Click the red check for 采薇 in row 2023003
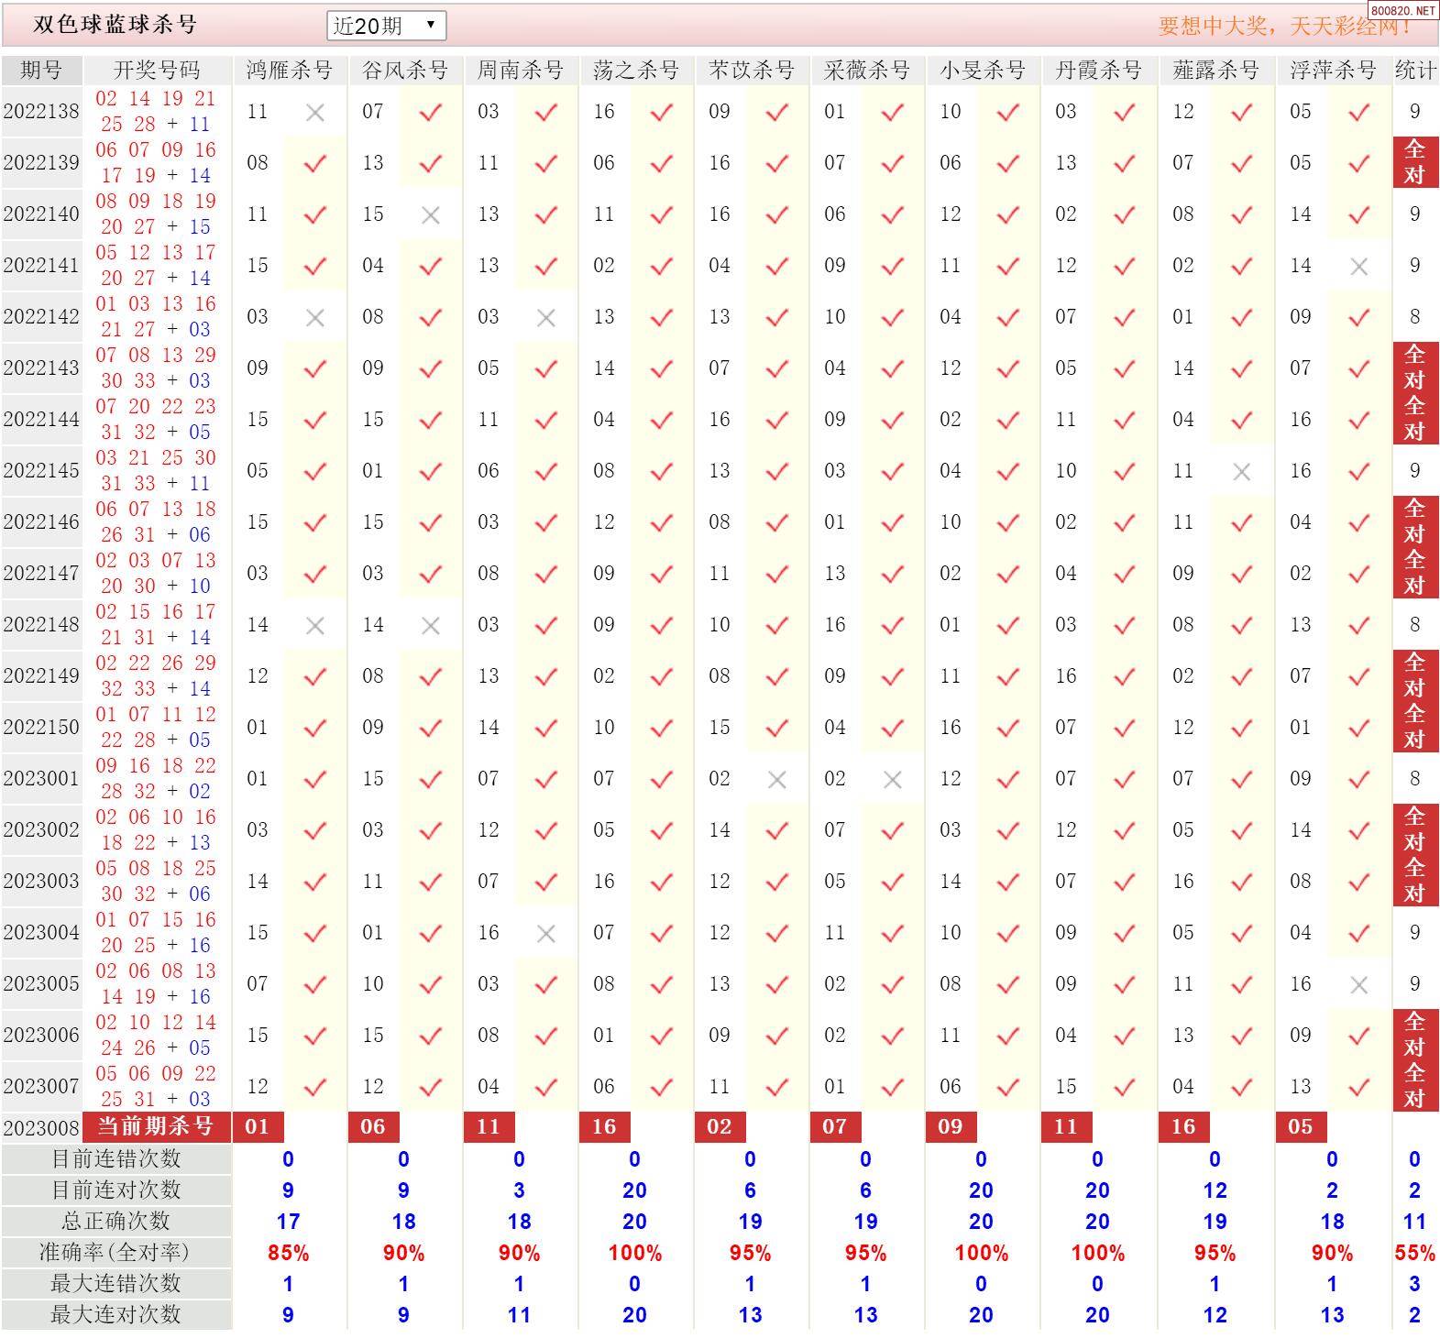The height and width of the screenshot is (1338, 1440). (x=893, y=883)
